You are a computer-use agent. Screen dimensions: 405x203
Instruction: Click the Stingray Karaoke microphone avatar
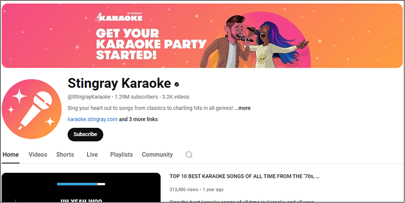tap(35, 108)
